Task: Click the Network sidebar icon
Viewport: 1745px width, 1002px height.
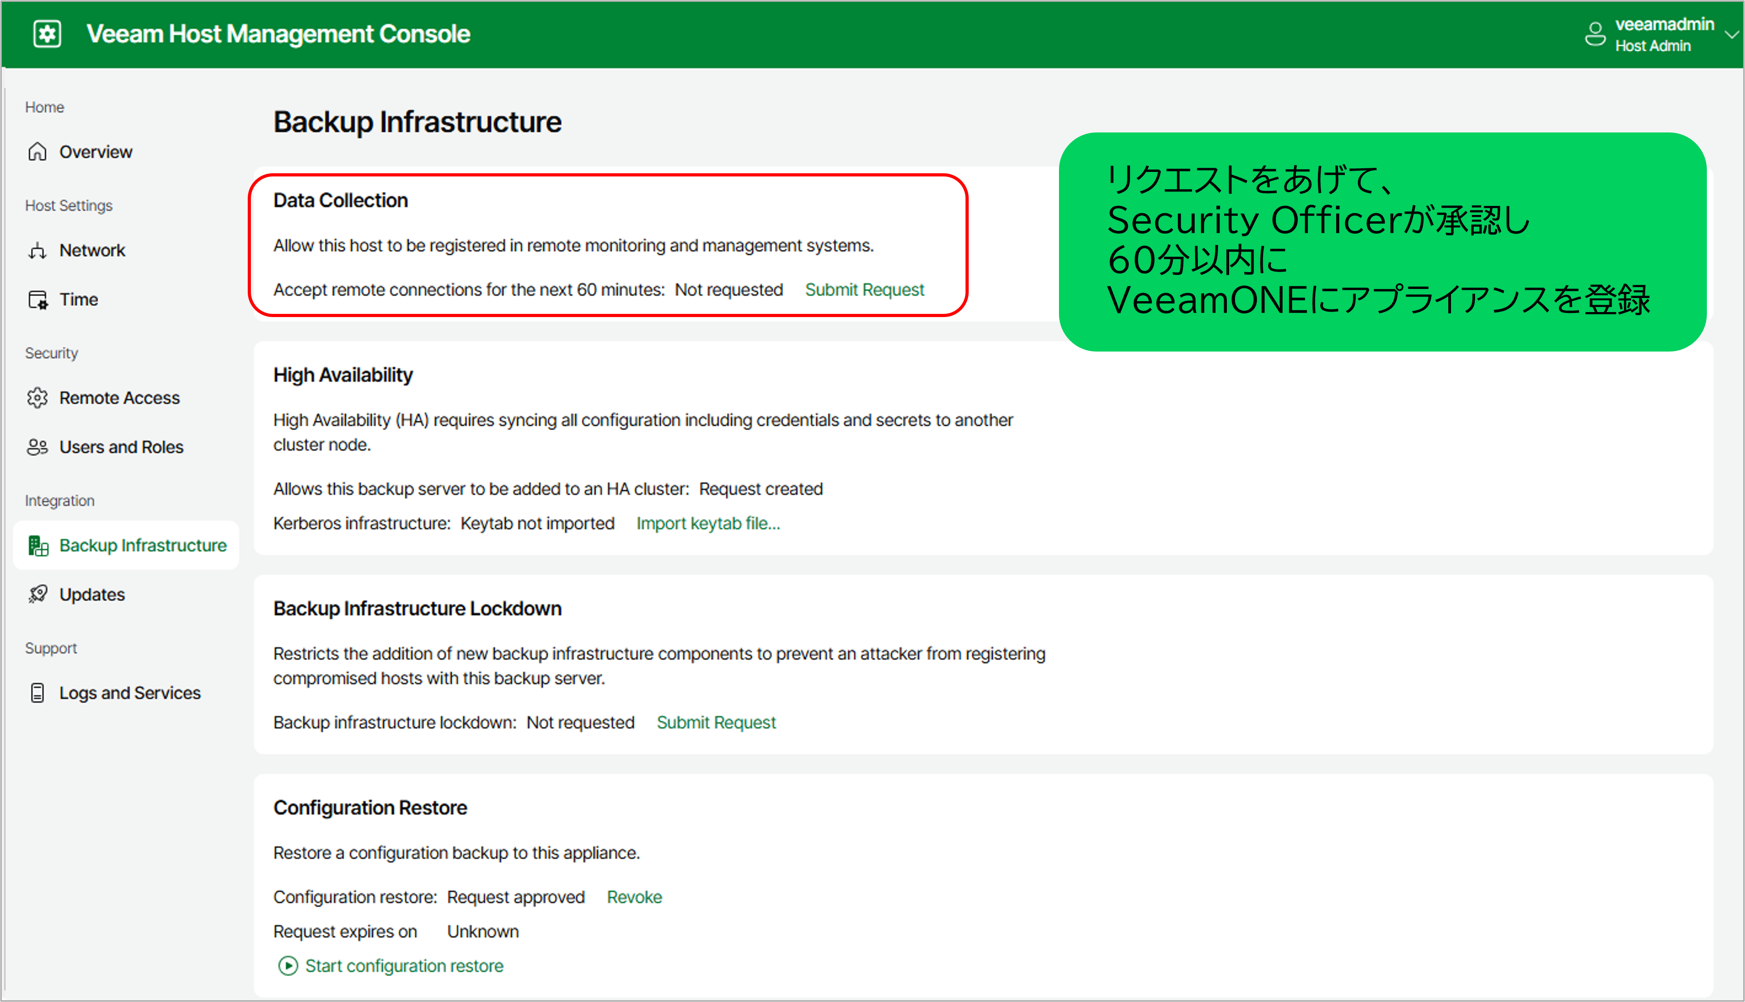Action: click(x=37, y=250)
